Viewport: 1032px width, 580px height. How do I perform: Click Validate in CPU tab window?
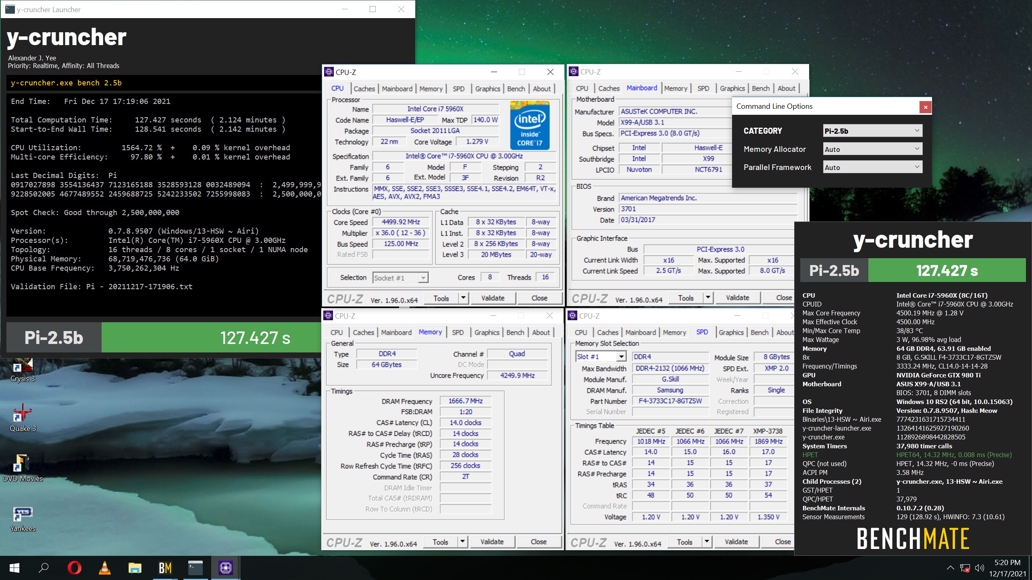tap(493, 298)
